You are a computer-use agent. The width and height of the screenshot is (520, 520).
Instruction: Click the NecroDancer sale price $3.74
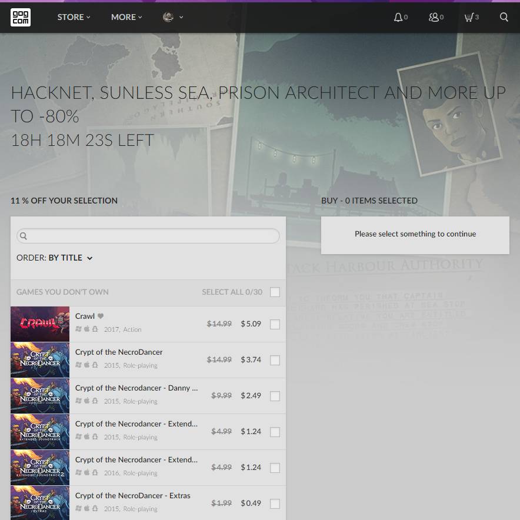coord(251,359)
